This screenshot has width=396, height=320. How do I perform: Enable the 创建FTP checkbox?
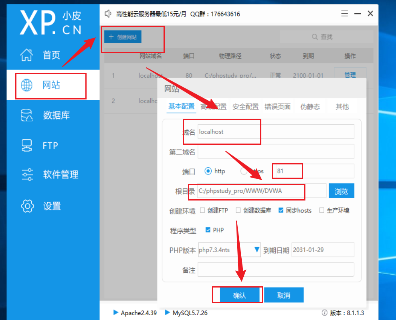(x=202, y=210)
